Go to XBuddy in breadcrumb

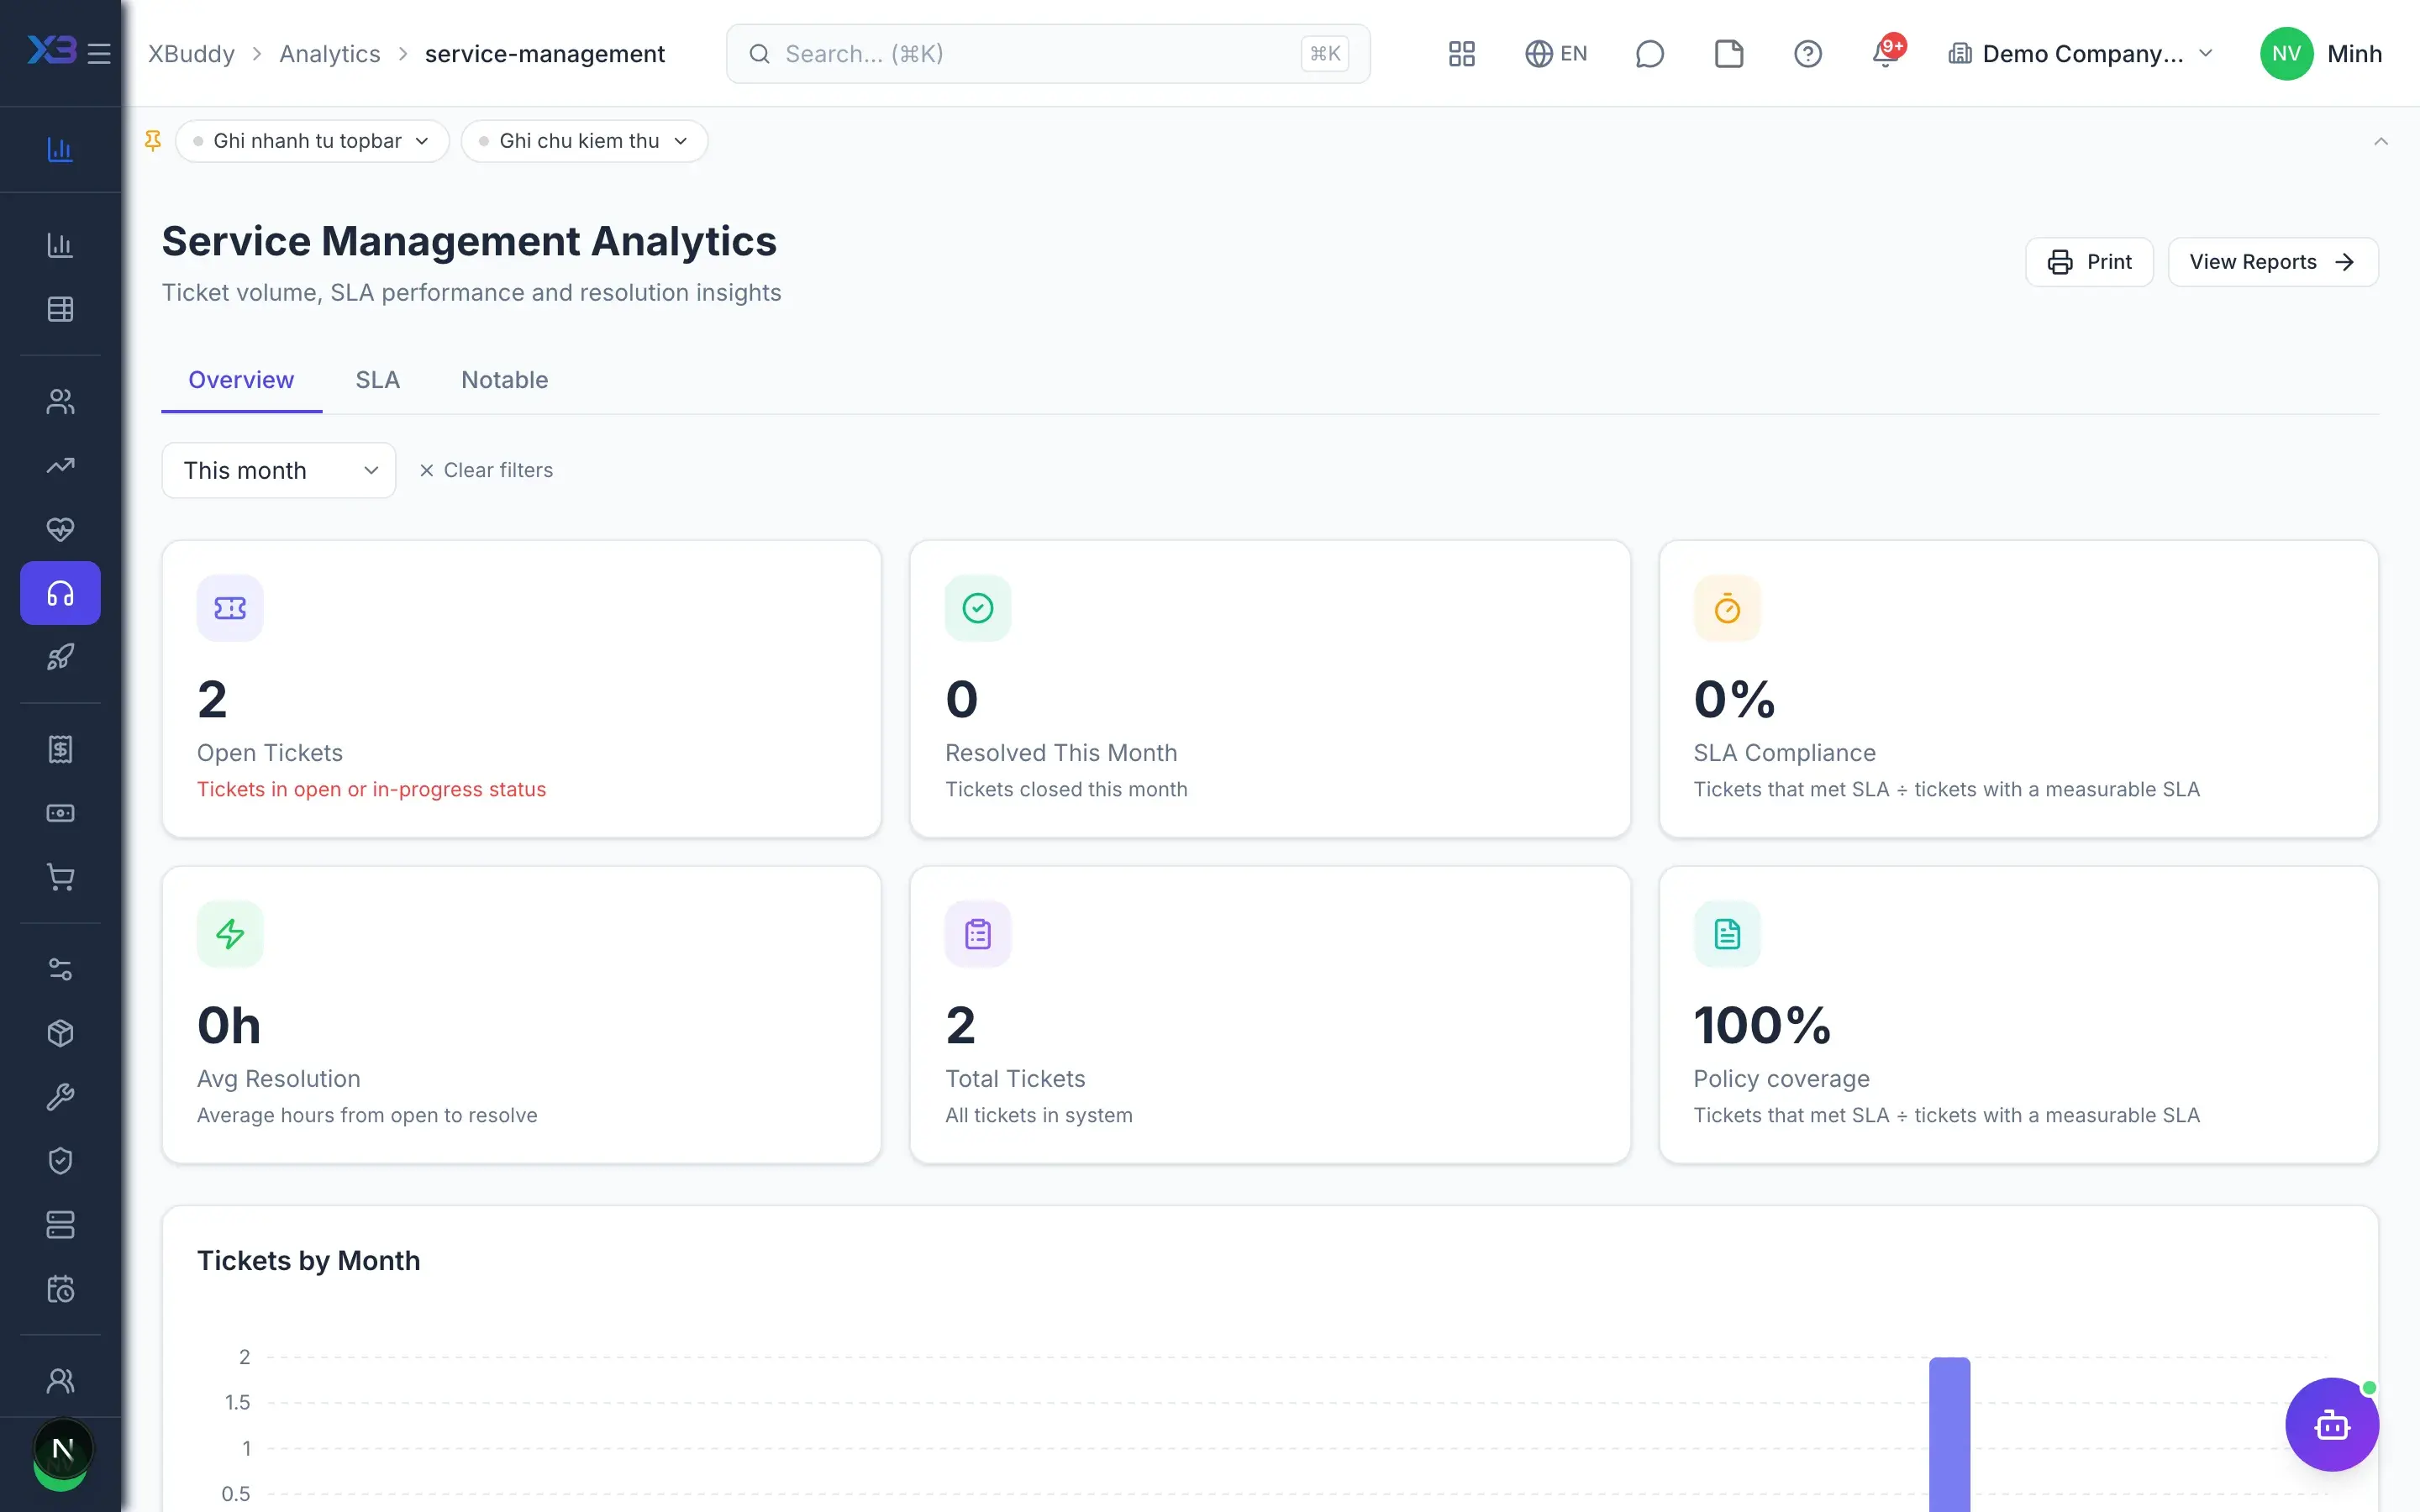click(191, 54)
